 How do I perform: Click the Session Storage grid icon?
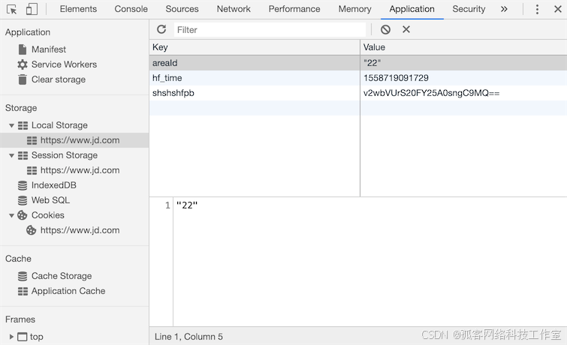(23, 155)
